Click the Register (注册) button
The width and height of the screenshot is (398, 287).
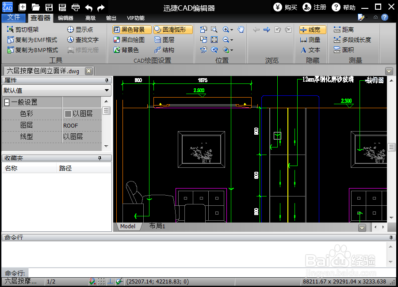[x=314, y=7]
